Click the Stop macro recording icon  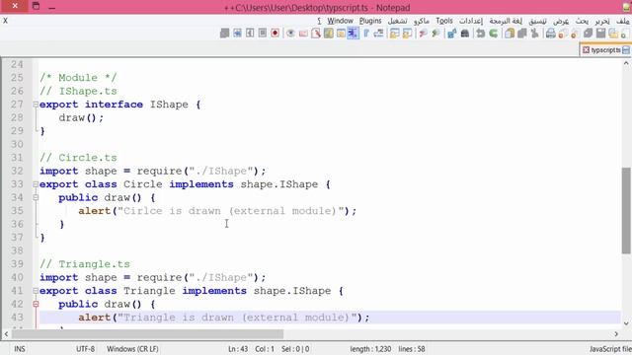point(263,34)
